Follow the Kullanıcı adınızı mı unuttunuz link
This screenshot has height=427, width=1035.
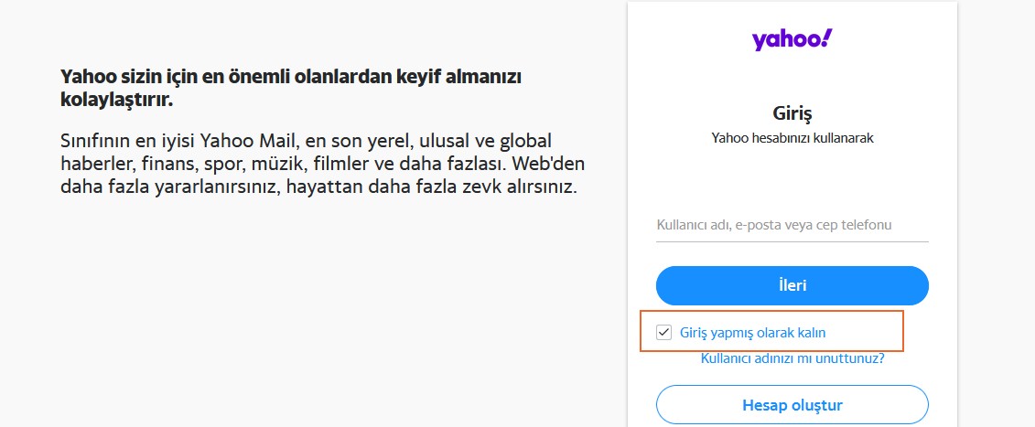[792, 359]
